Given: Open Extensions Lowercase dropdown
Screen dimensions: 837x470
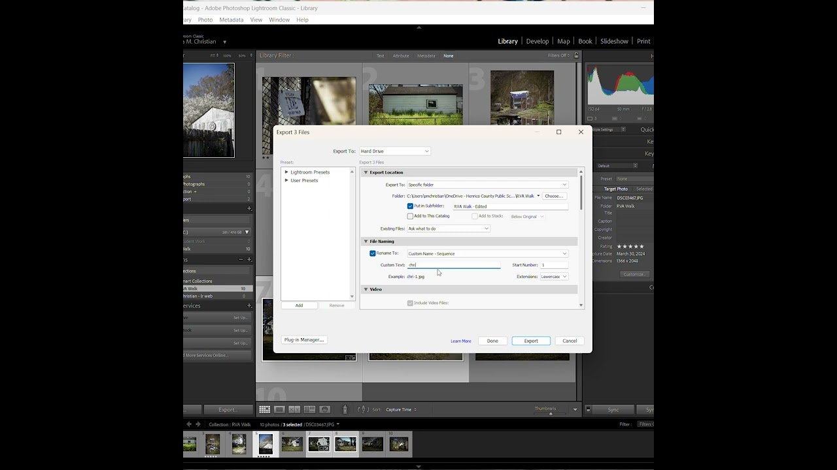Looking at the screenshot, I should [554, 277].
